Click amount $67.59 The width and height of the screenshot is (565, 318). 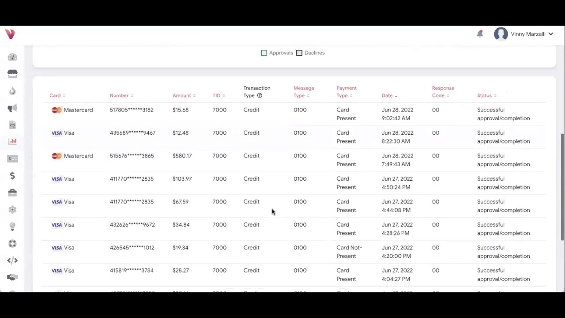pyautogui.click(x=181, y=202)
